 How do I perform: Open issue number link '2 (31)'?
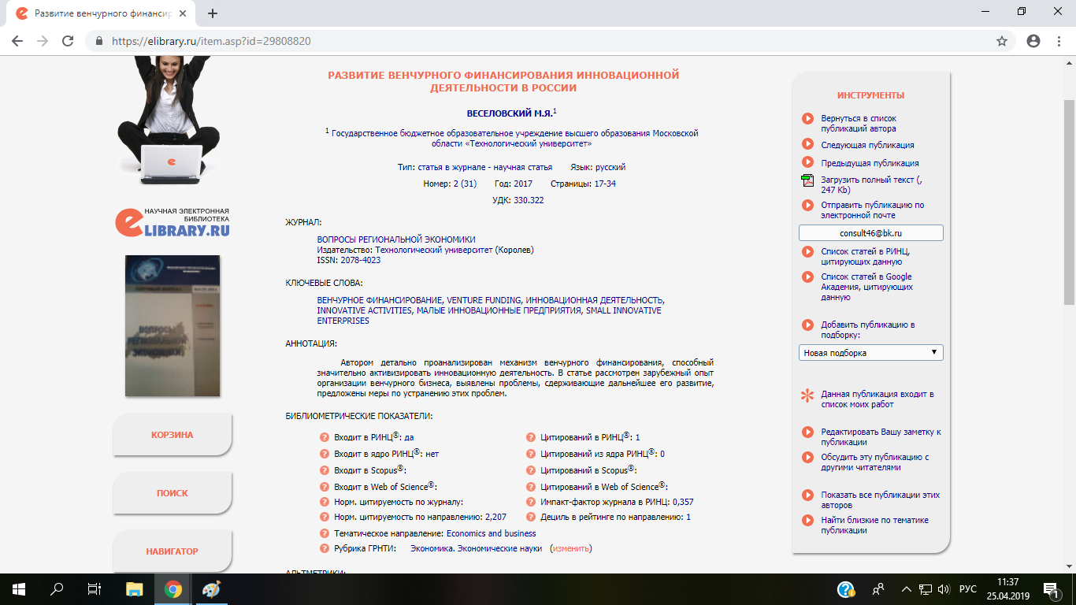(465, 184)
